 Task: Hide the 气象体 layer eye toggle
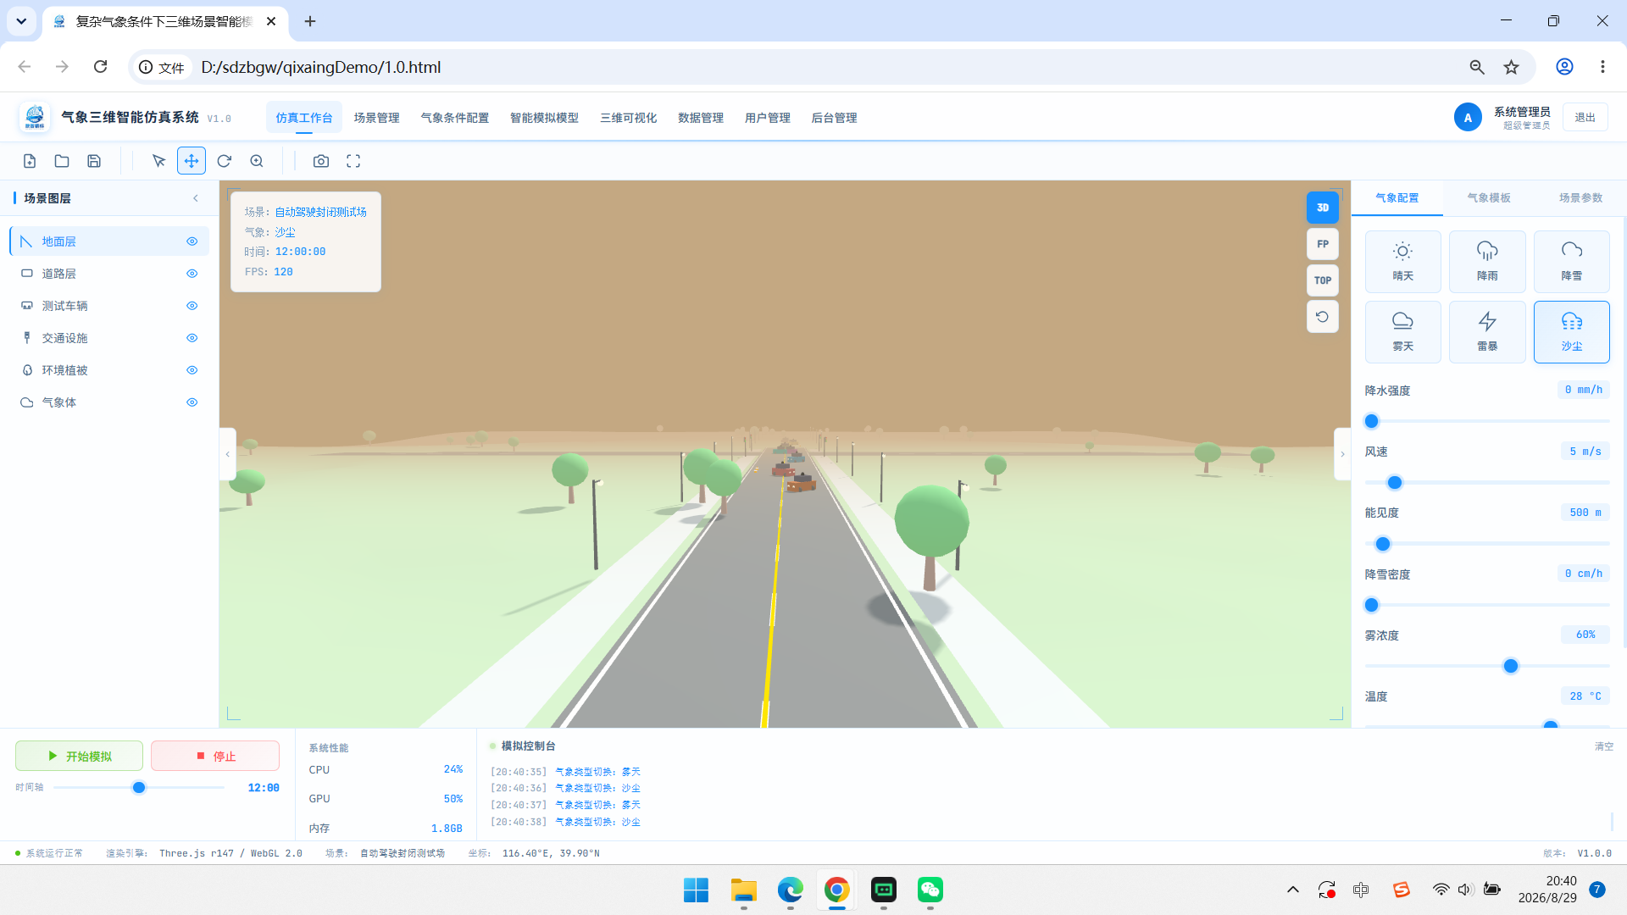pyautogui.click(x=192, y=402)
